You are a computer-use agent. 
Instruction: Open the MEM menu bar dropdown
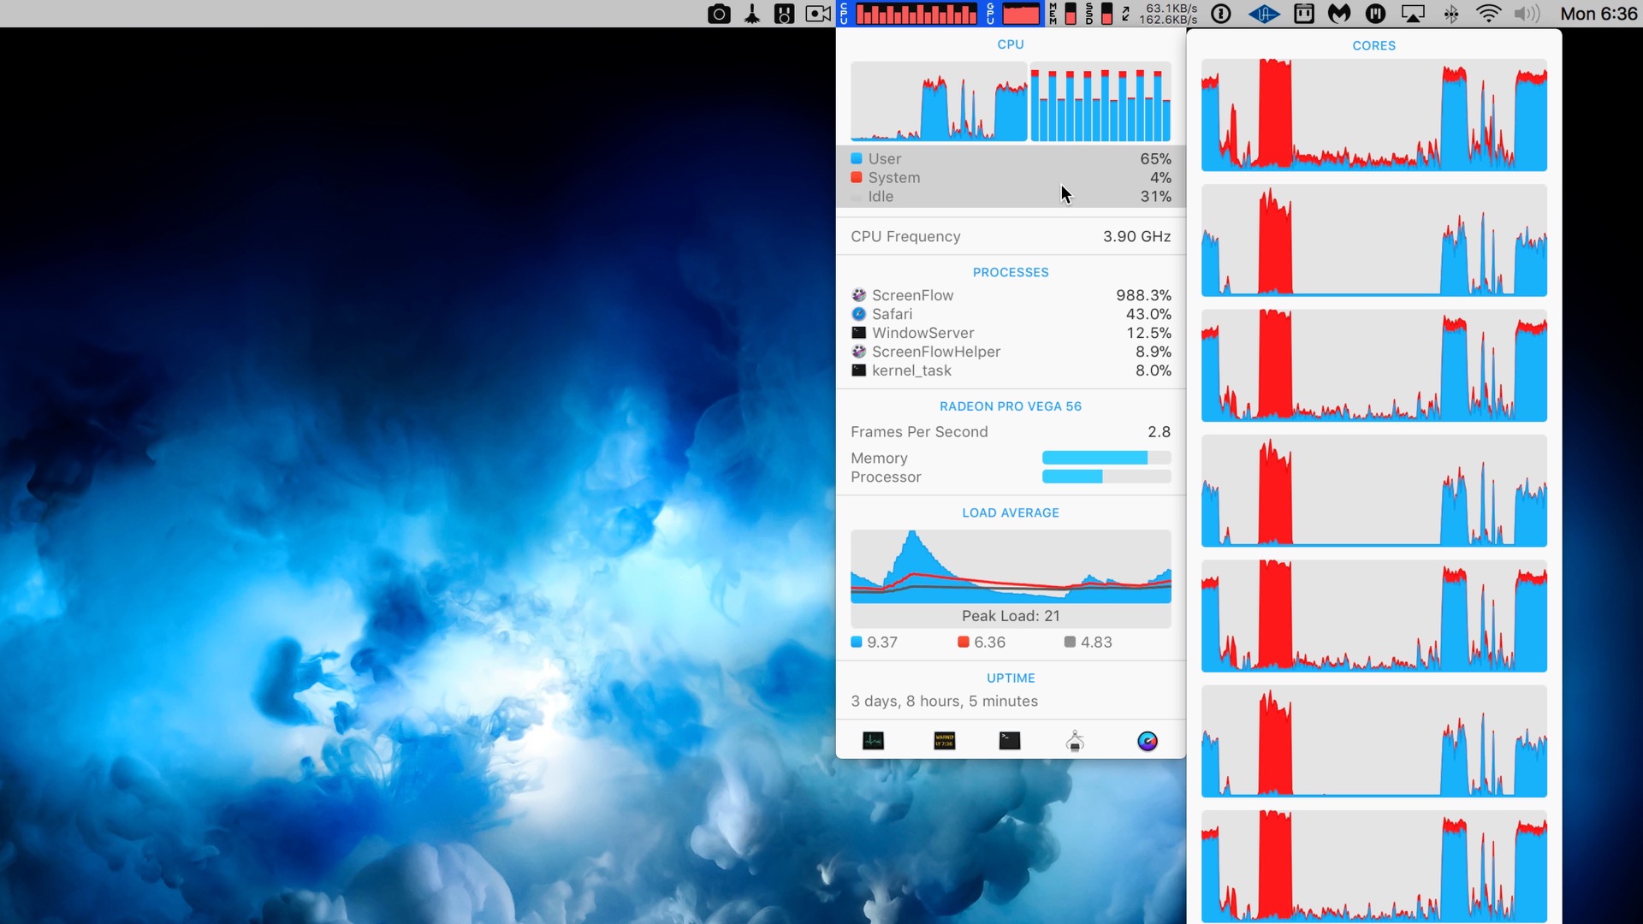(1064, 14)
